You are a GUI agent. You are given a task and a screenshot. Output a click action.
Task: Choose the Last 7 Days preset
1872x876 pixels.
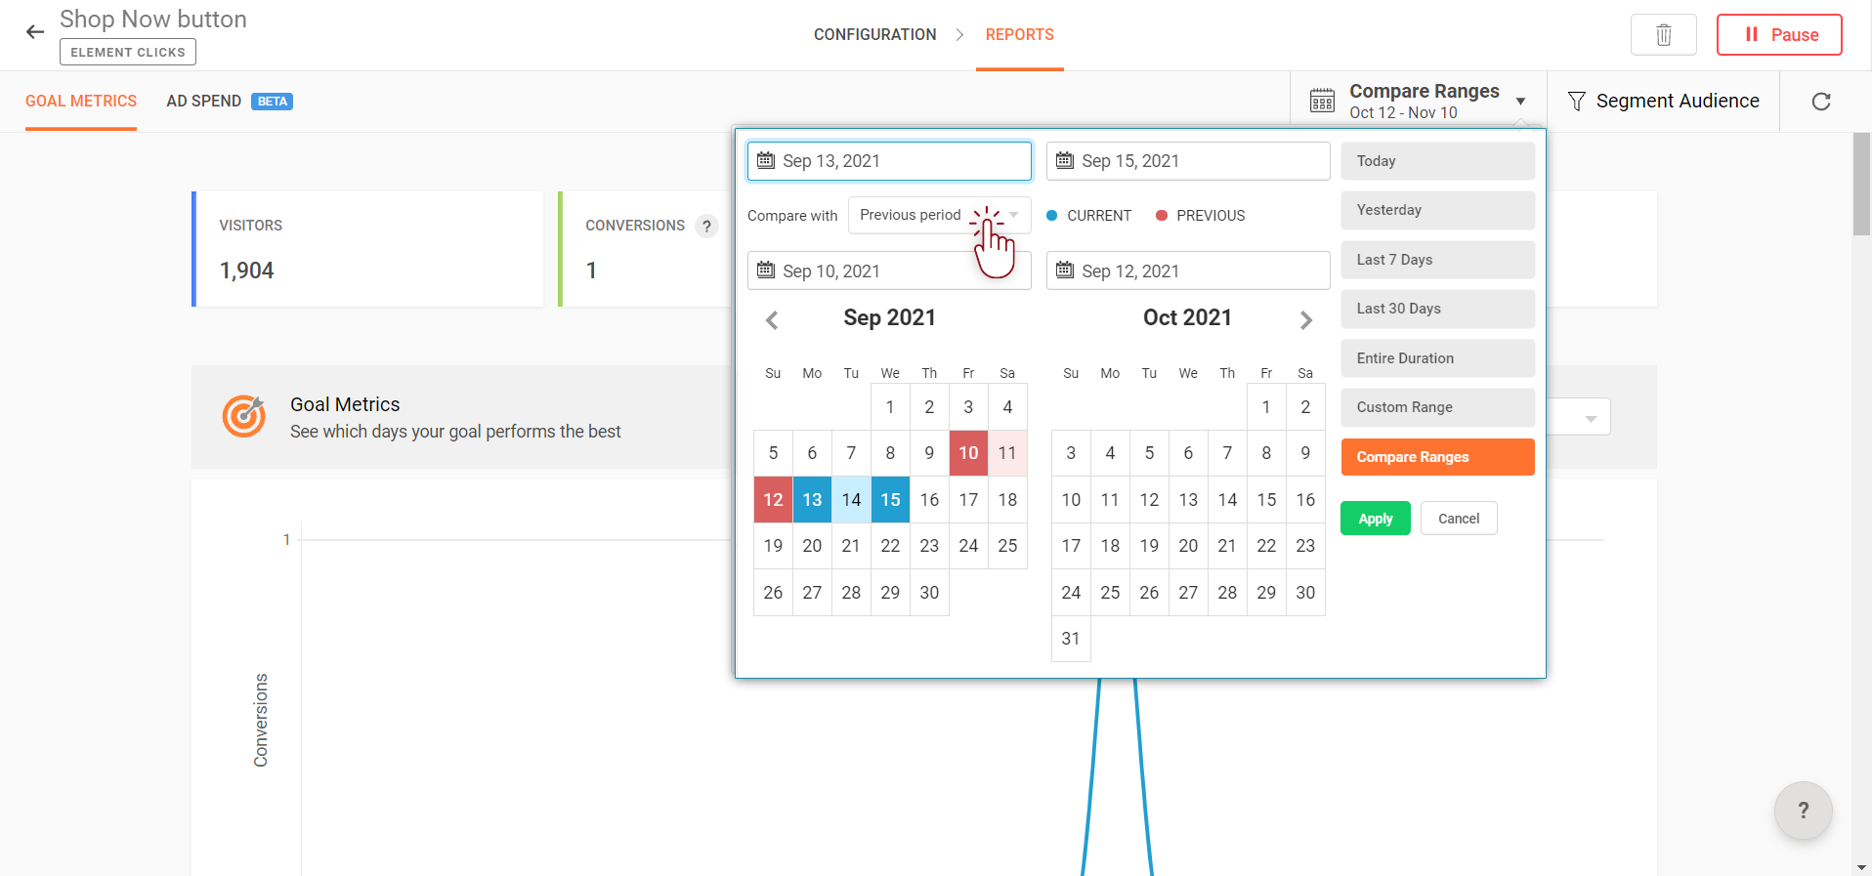pyautogui.click(x=1437, y=260)
